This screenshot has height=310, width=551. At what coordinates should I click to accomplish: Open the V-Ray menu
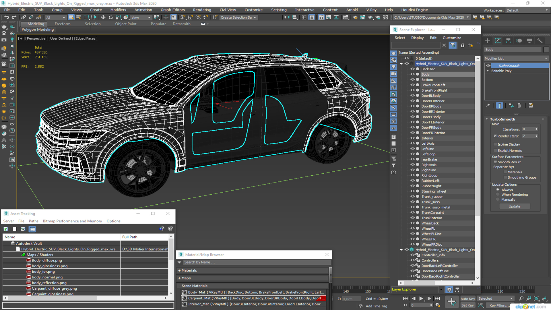pyautogui.click(x=371, y=10)
